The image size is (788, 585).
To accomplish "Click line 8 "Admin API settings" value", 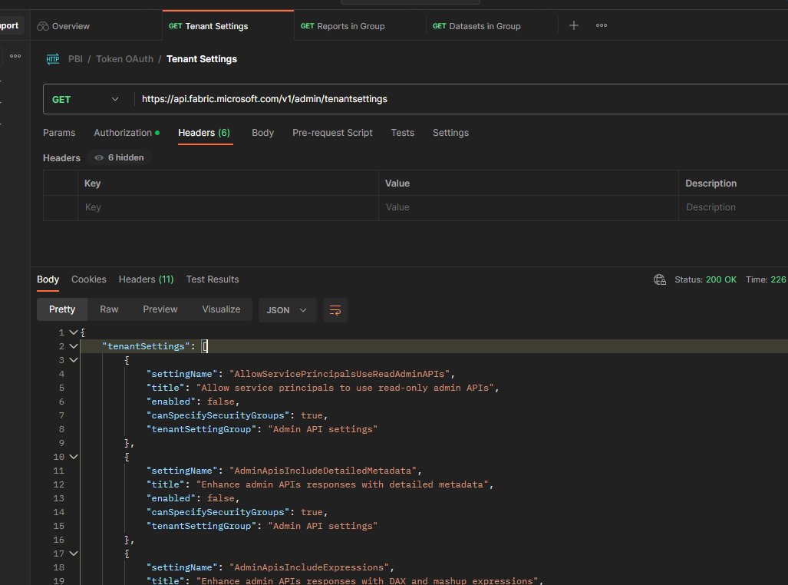I will pos(322,429).
